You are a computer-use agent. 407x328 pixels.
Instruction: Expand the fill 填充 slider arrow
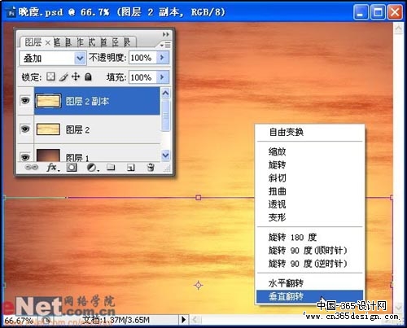[x=163, y=77]
